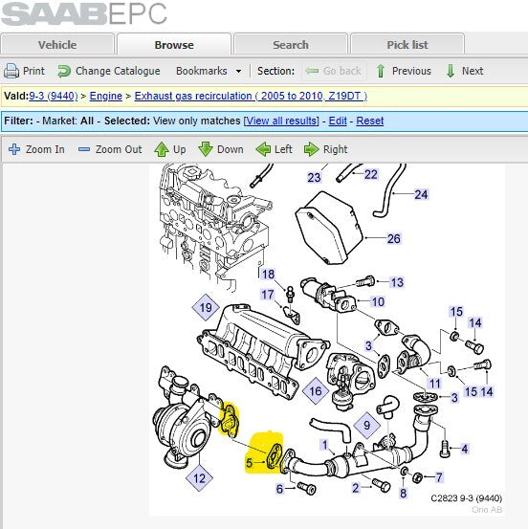This screenshot has width=528, height=529.
Task: Select part number 9 diamond callout
Action: point(366,425)
